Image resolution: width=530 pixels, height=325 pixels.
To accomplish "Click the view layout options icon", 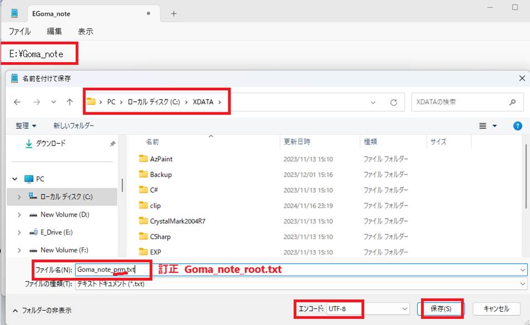I will coord(483,126).
